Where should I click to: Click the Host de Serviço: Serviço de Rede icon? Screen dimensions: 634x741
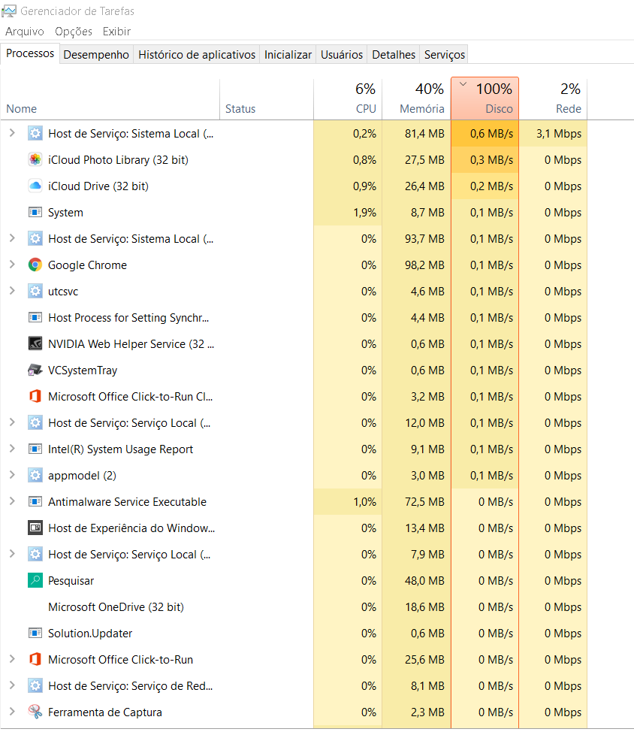35,685
